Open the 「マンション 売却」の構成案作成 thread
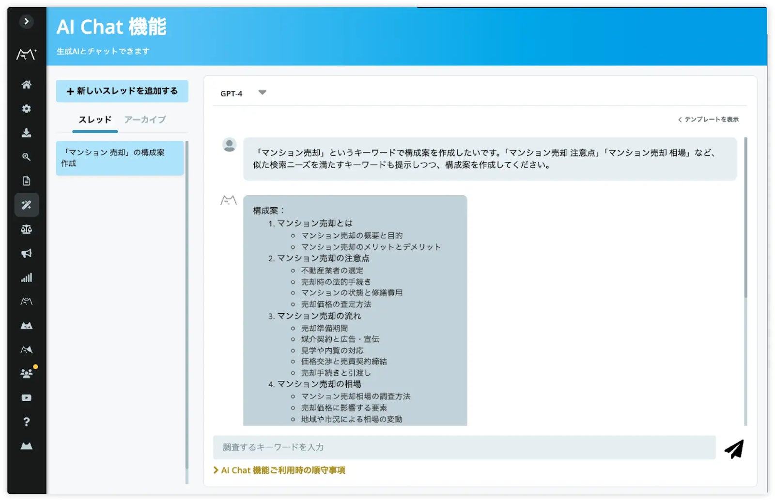Image resolution: width=775 pixels, height=501 pixels. click(x=120, y=158)
